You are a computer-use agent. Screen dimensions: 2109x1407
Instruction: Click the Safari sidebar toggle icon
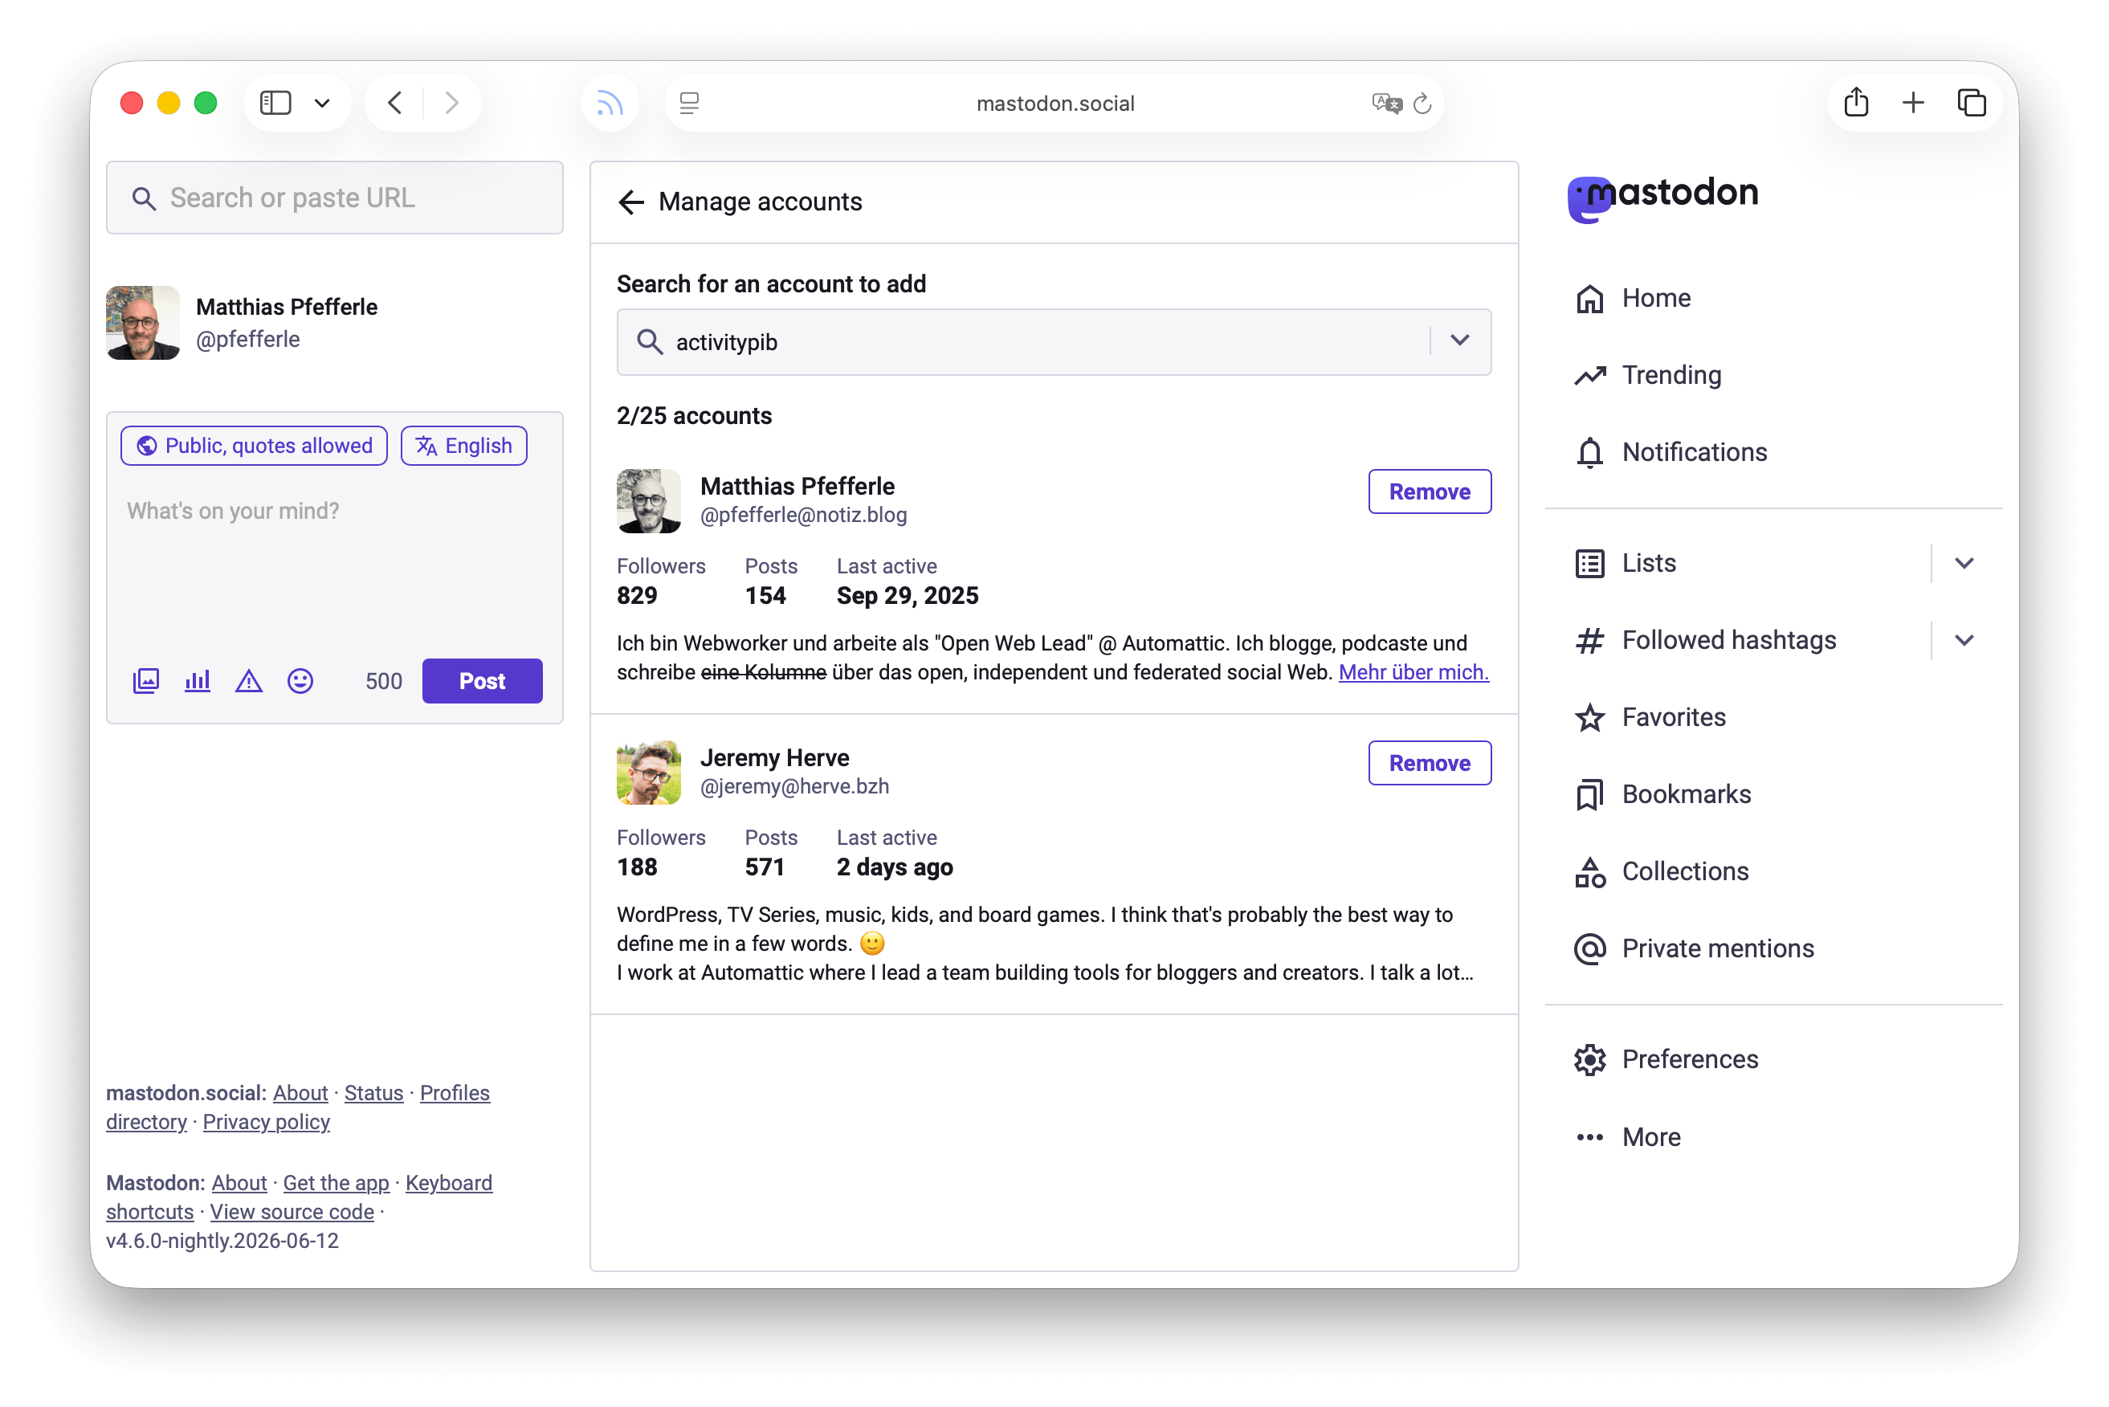click(275, 103)
